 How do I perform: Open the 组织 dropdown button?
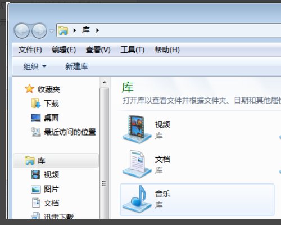point(35,66)
